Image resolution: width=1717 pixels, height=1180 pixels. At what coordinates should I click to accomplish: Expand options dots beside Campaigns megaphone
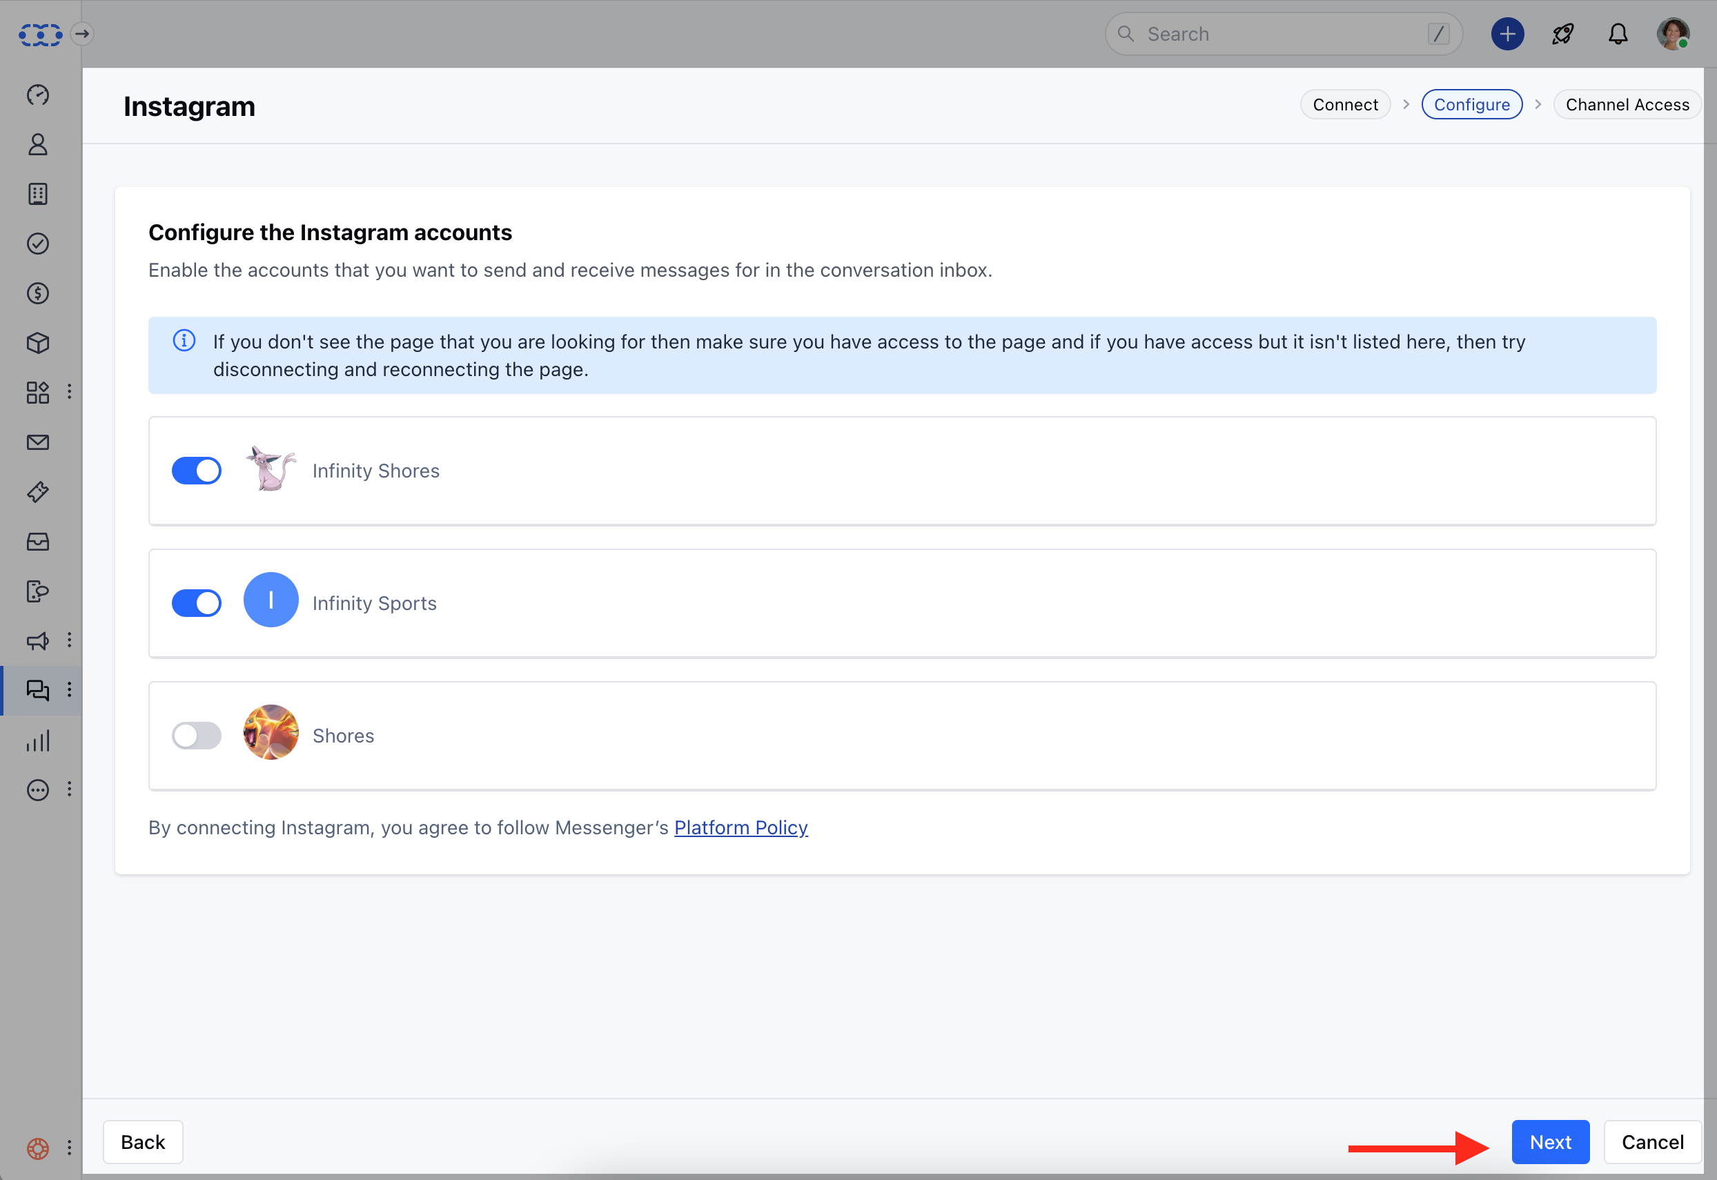70,640
